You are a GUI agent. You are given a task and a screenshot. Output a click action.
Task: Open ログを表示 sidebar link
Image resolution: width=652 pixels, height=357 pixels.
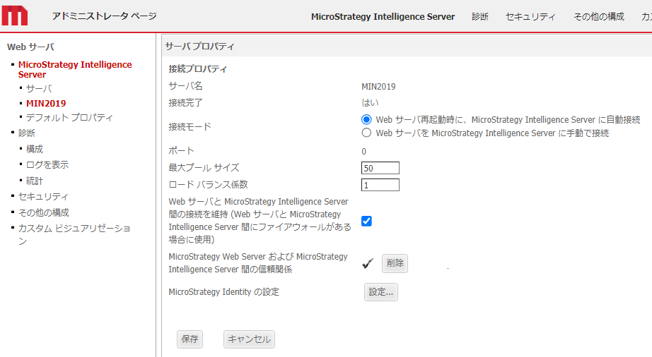coord(47,164)
